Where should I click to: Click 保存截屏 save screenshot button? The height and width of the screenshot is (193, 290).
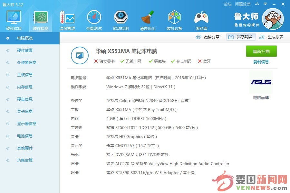[x=241, y=37]
